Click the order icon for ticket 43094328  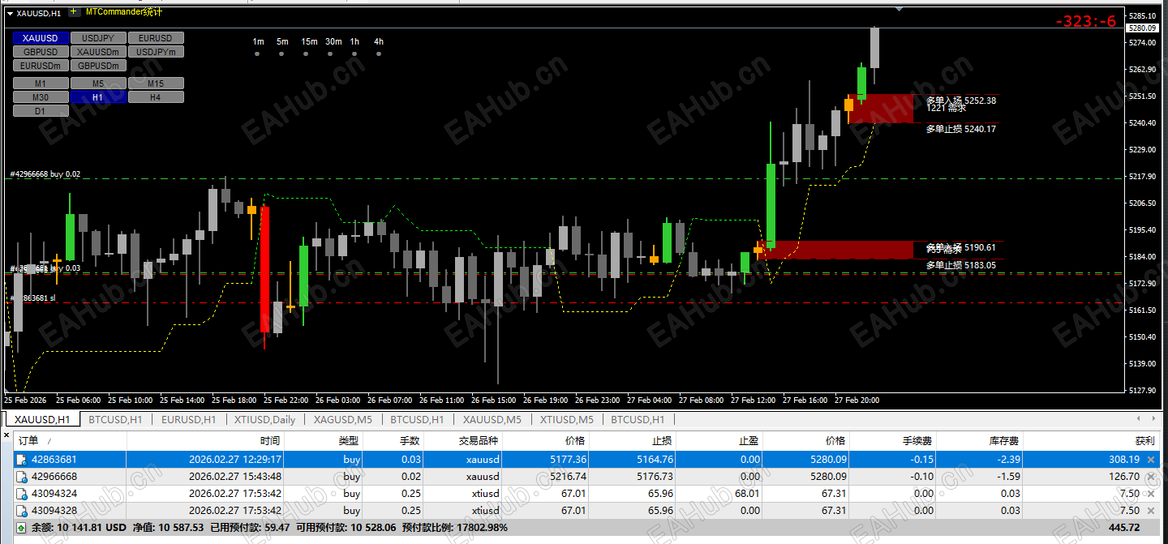(21, 511)
